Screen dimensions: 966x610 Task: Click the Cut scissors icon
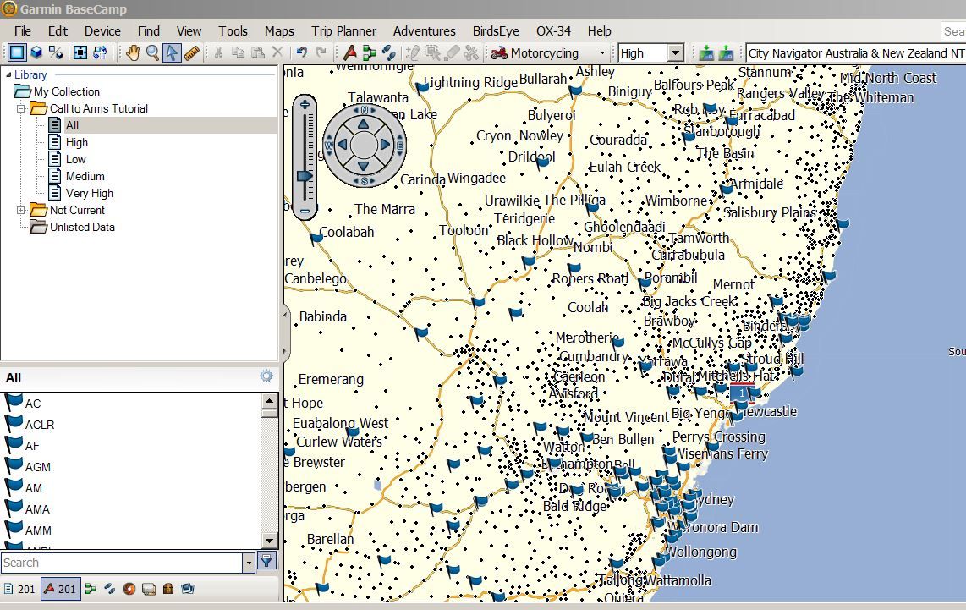[x=218, y=53]
